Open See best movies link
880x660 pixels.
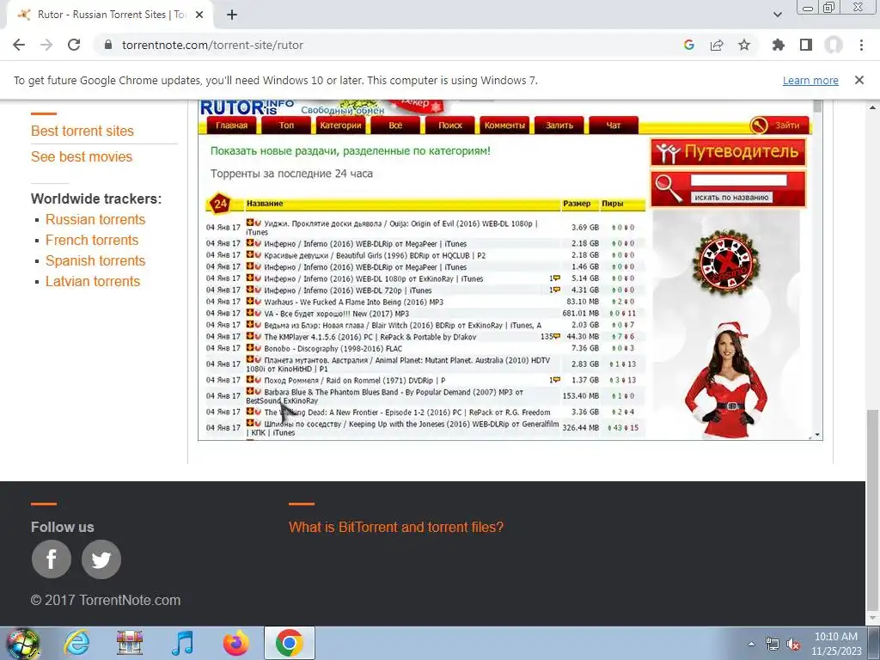(x=82, y=156)
